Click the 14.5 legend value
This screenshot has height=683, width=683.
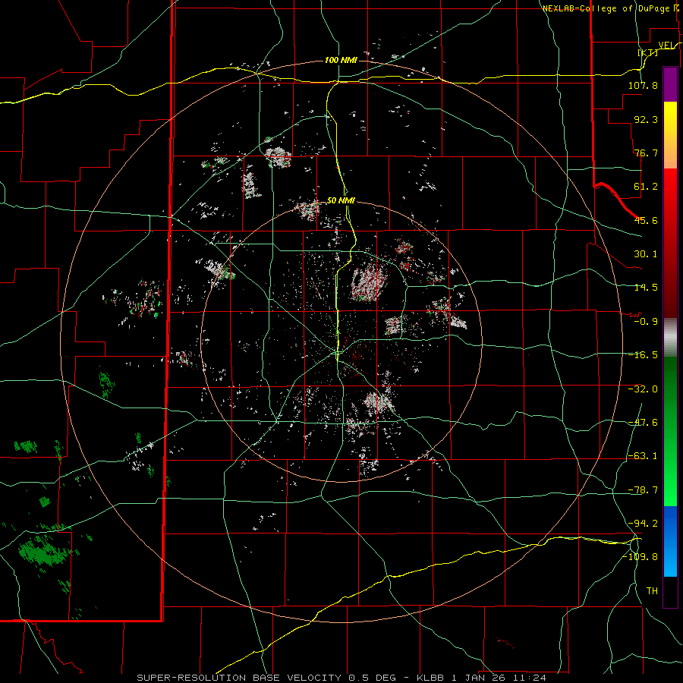(646, 288)
